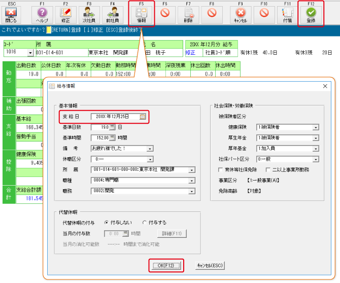Viewport: 340px width, 283px height.
Task: Click the 001-014-601 department code field
Action: 62,53
